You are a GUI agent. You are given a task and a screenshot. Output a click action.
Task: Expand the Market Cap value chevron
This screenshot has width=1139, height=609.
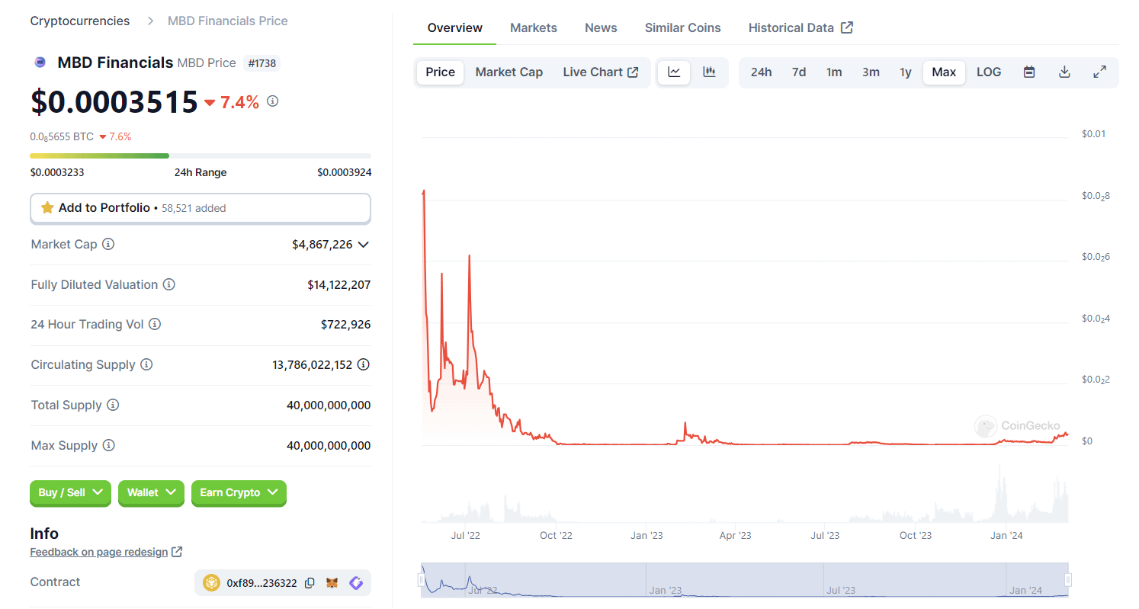pyautogui.click(x=364, y=245)
